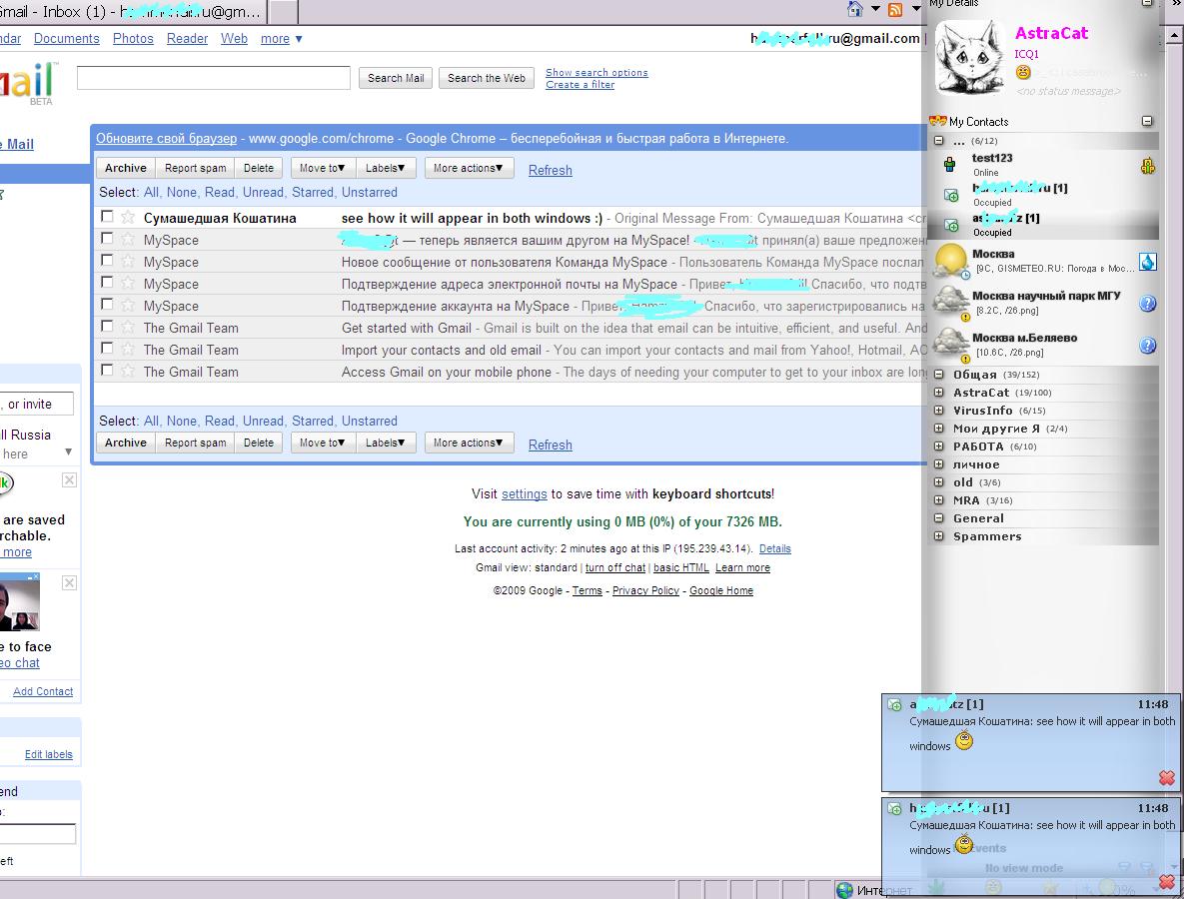The height and width of the screenshot is (899, 1184).
Task: Click the Search Mail button
Action: [396, 78]
